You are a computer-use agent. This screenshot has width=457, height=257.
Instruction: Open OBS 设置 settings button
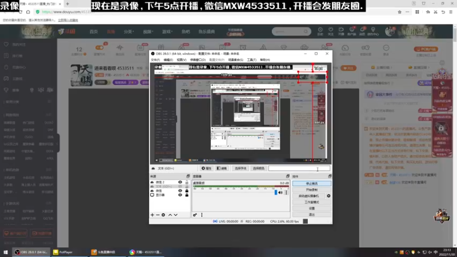(311, 208)
